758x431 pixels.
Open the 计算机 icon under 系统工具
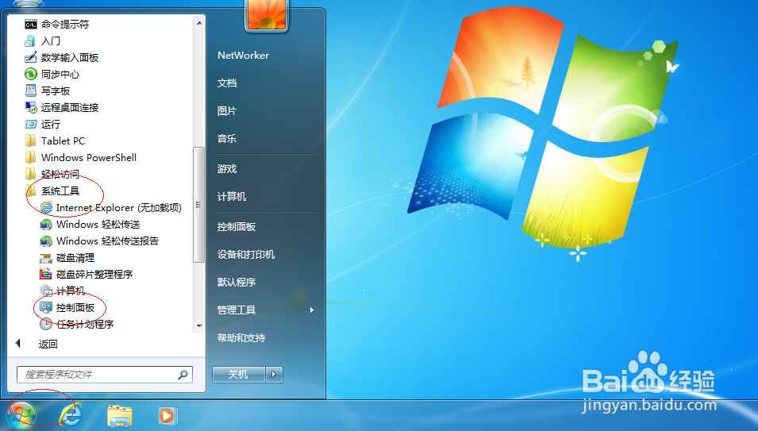click(x=46, y=291)
